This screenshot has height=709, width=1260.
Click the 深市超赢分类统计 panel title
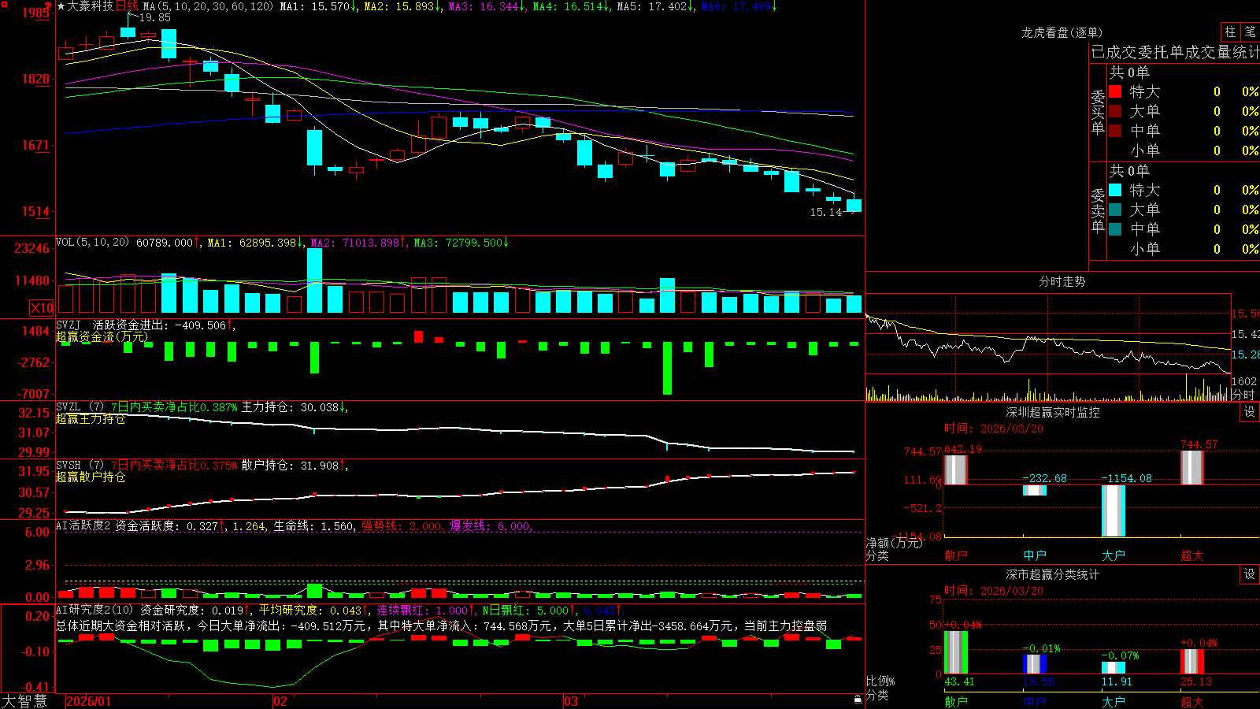click(x=1052, y=574)
